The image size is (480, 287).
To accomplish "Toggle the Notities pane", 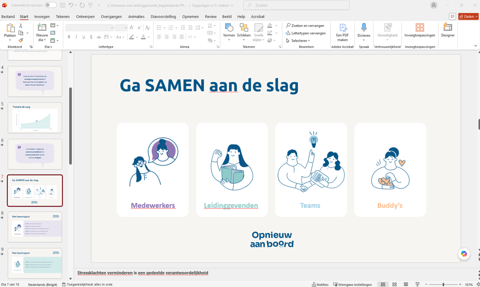I will 320,285.
